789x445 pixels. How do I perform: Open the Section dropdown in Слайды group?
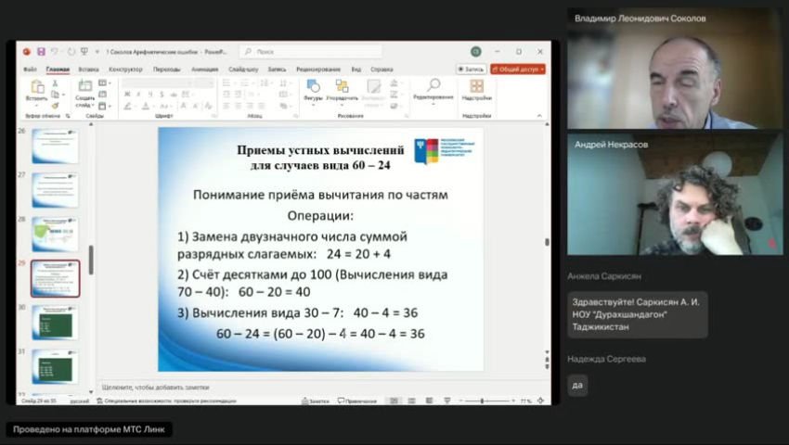(104, 106)
